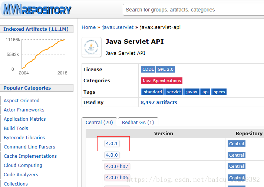Open the Java Specifications category
Viewport: 264px width, 187px height.
162,81
